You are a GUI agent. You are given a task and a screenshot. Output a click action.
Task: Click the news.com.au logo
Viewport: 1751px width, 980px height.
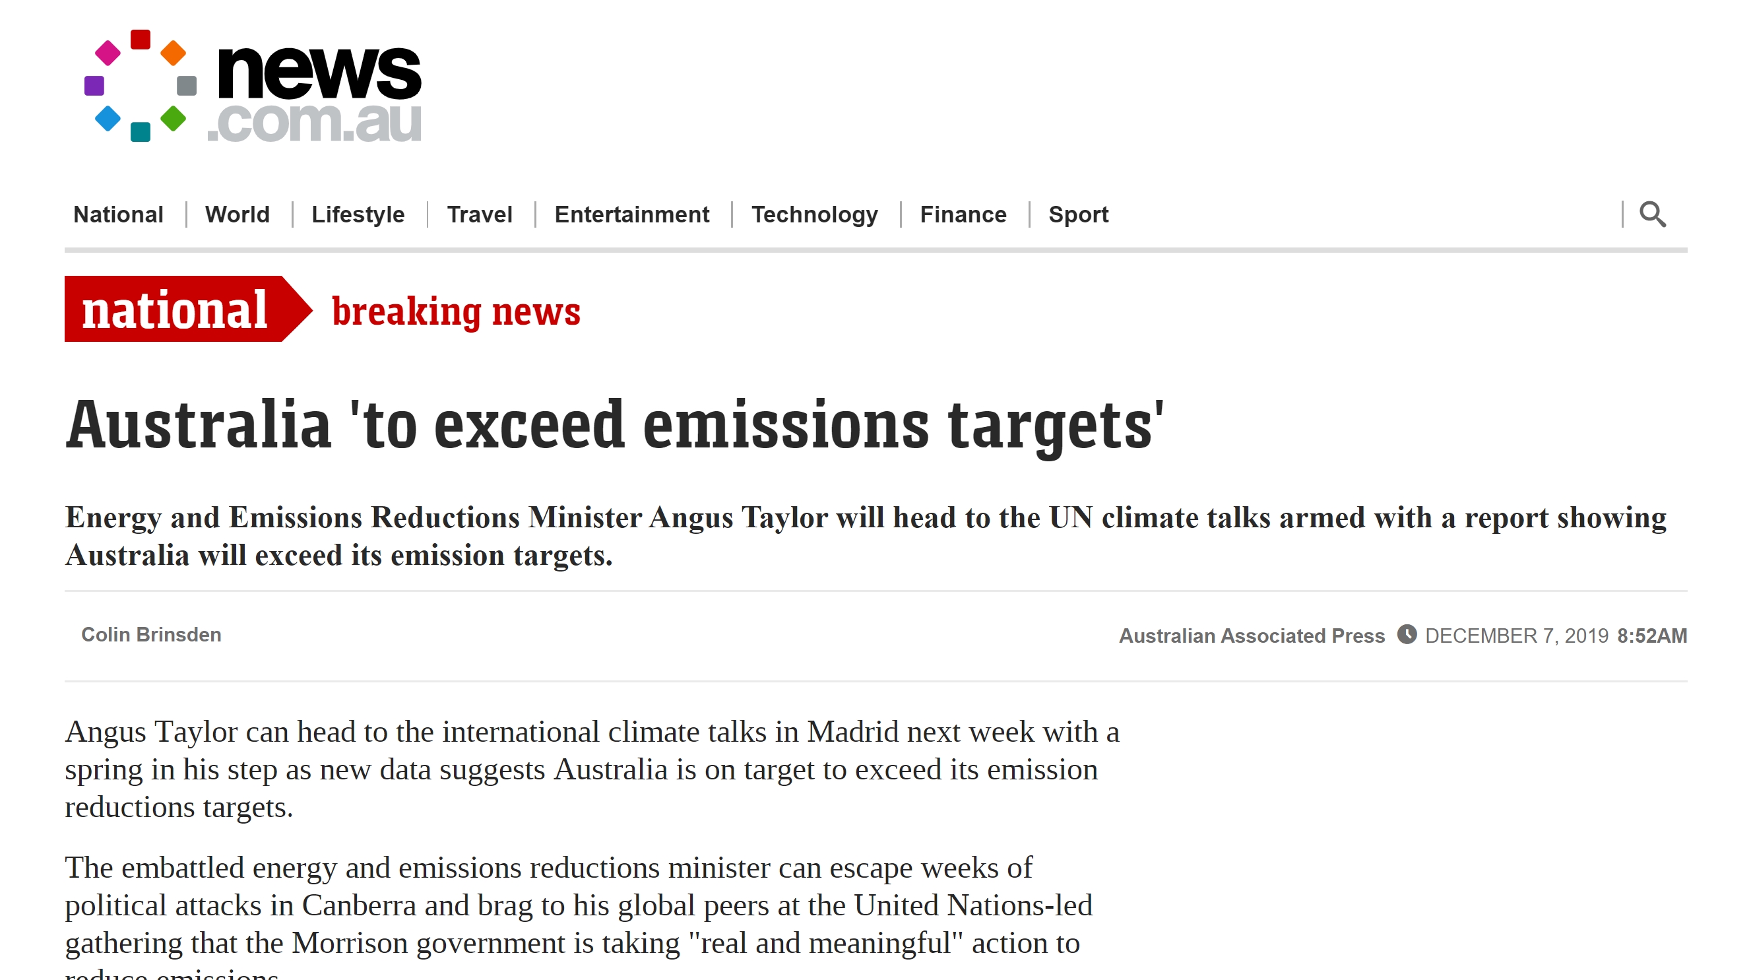pyautogui.click(x=253, y=86)
